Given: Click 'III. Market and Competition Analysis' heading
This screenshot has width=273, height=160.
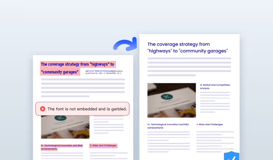Looking at the screenshot, I should tap(215, 87).
